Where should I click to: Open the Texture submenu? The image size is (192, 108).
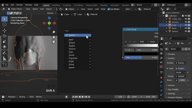tap(78, 49)
